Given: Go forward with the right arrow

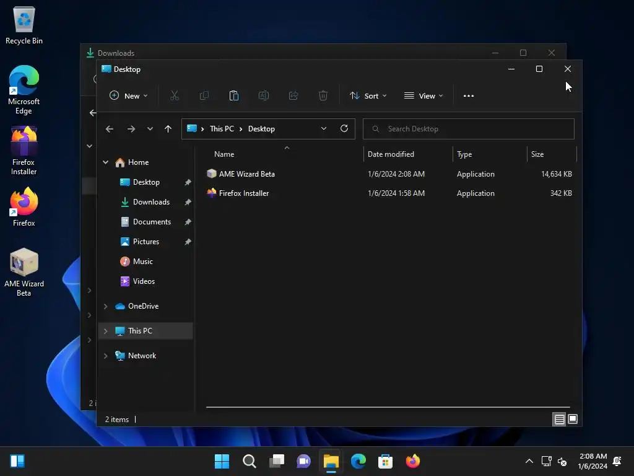Looking at the screenshot, I should click(131, 129).
